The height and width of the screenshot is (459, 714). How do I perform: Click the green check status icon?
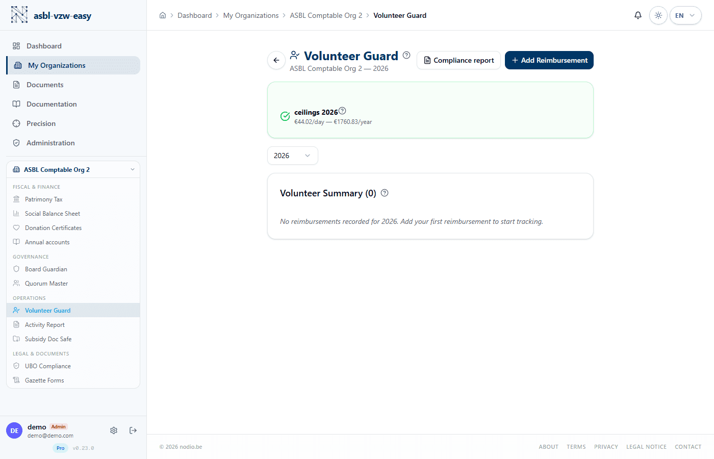tap(285, 116)
